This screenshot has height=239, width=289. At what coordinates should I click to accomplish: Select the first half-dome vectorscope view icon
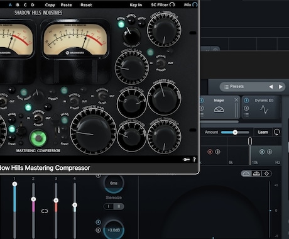pyautogui.click(x=246, y=174)
